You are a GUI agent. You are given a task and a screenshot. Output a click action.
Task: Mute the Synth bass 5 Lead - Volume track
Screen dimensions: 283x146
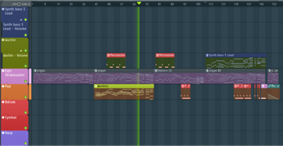click(25, 35)
